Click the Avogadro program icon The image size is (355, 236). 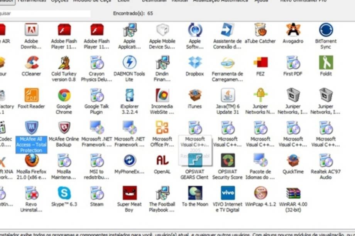pyautogui.click(x=293, y=30)
